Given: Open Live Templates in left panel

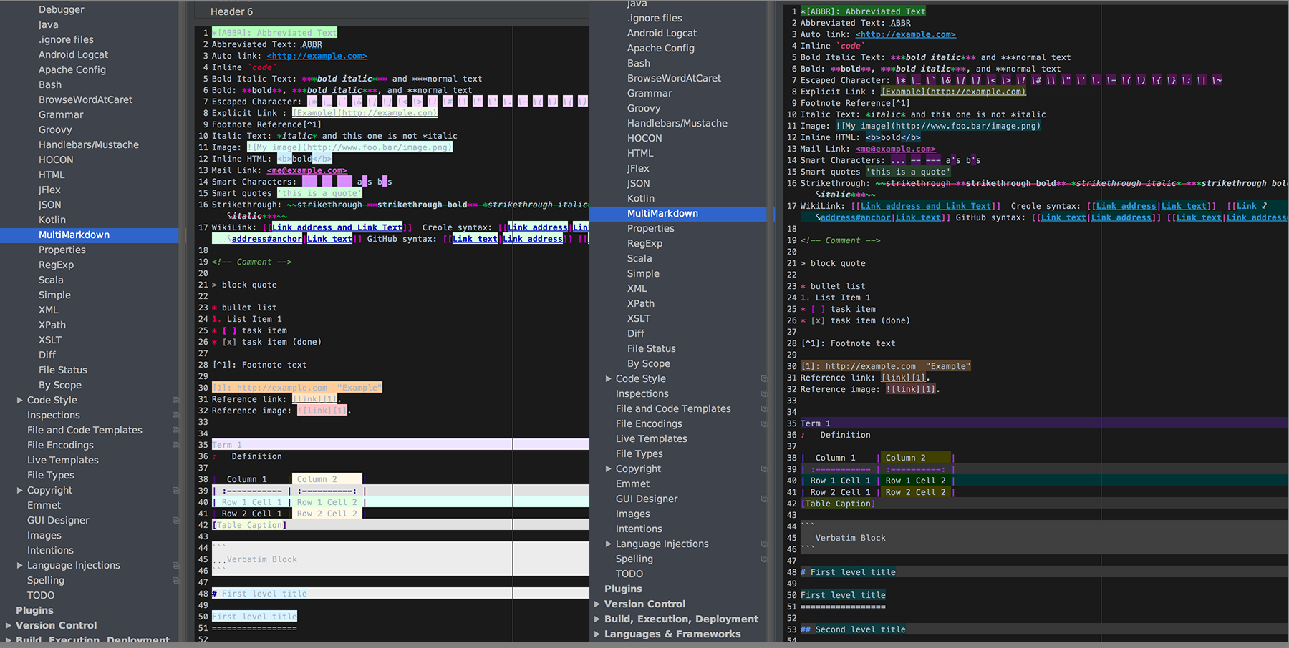Looking at the screenshot, I should click(63, 461).
